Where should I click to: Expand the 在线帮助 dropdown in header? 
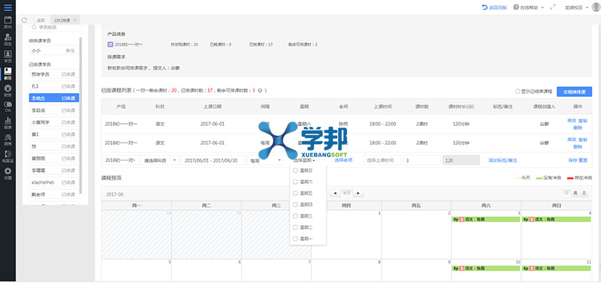[x=529, y=8]
